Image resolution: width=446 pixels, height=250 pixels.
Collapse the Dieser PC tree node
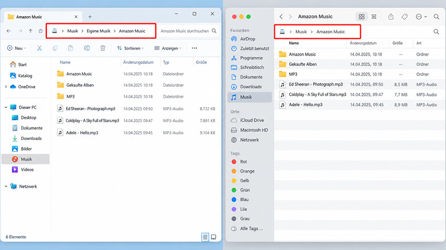coord(6,107)
